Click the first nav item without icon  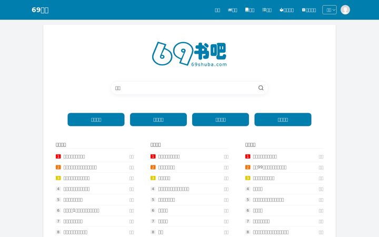coord(217,10)
